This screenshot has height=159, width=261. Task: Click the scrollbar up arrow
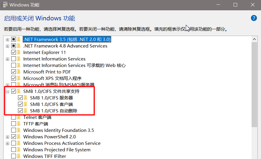click(x=254, y=39)
